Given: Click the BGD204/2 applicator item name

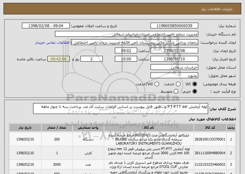Looking at the screenshot, I should click(149, 139).
